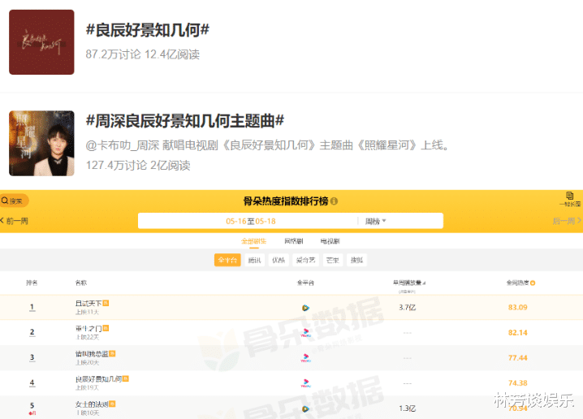Open the drama 女士的法则
Screen dimensions: 583x419
(x=92, y=404)
